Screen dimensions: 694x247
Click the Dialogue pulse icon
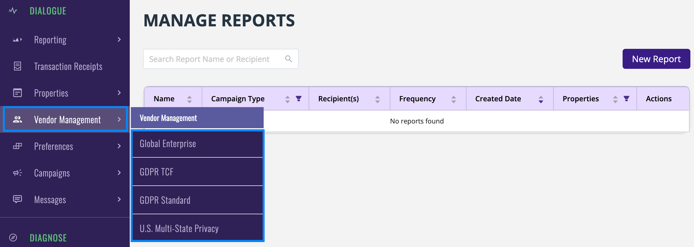(13, 11)
